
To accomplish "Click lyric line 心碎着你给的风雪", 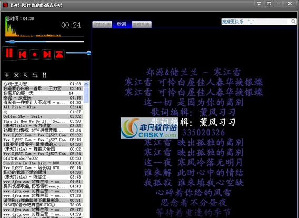I will coord(193,193).
